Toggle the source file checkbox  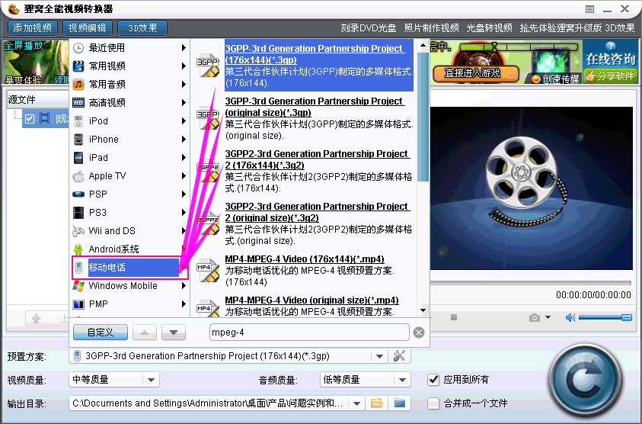click(x=30, y=119)
